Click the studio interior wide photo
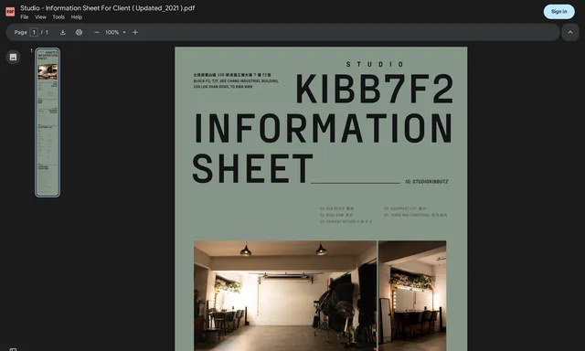The image size is (585, 351). tap(285, 295)
